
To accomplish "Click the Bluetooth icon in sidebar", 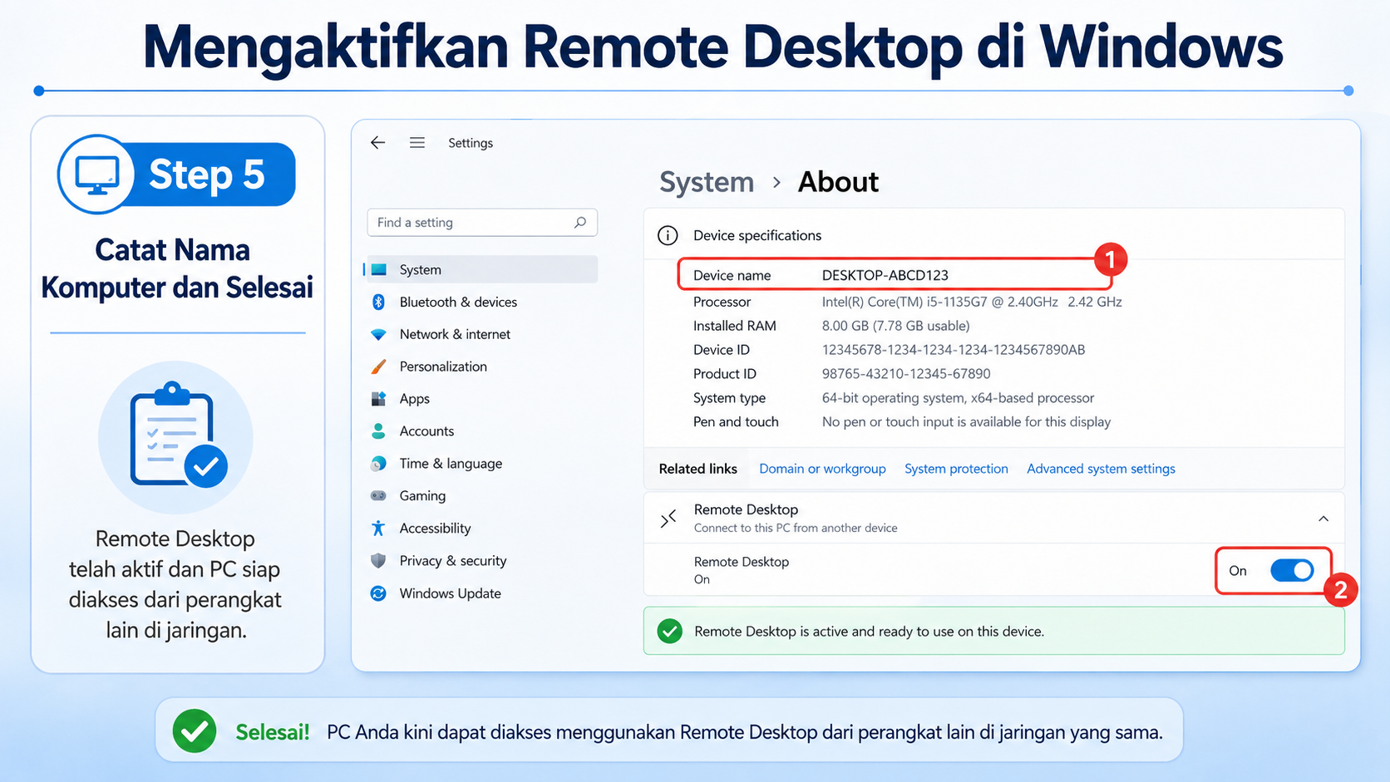I will click(378, 302).
